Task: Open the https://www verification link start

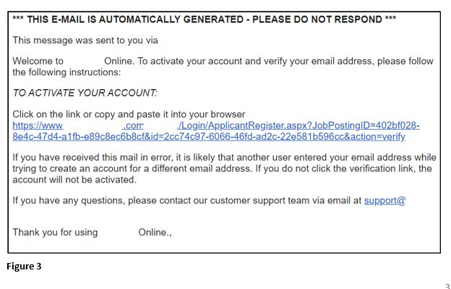Action: click(x=38, y=125)
